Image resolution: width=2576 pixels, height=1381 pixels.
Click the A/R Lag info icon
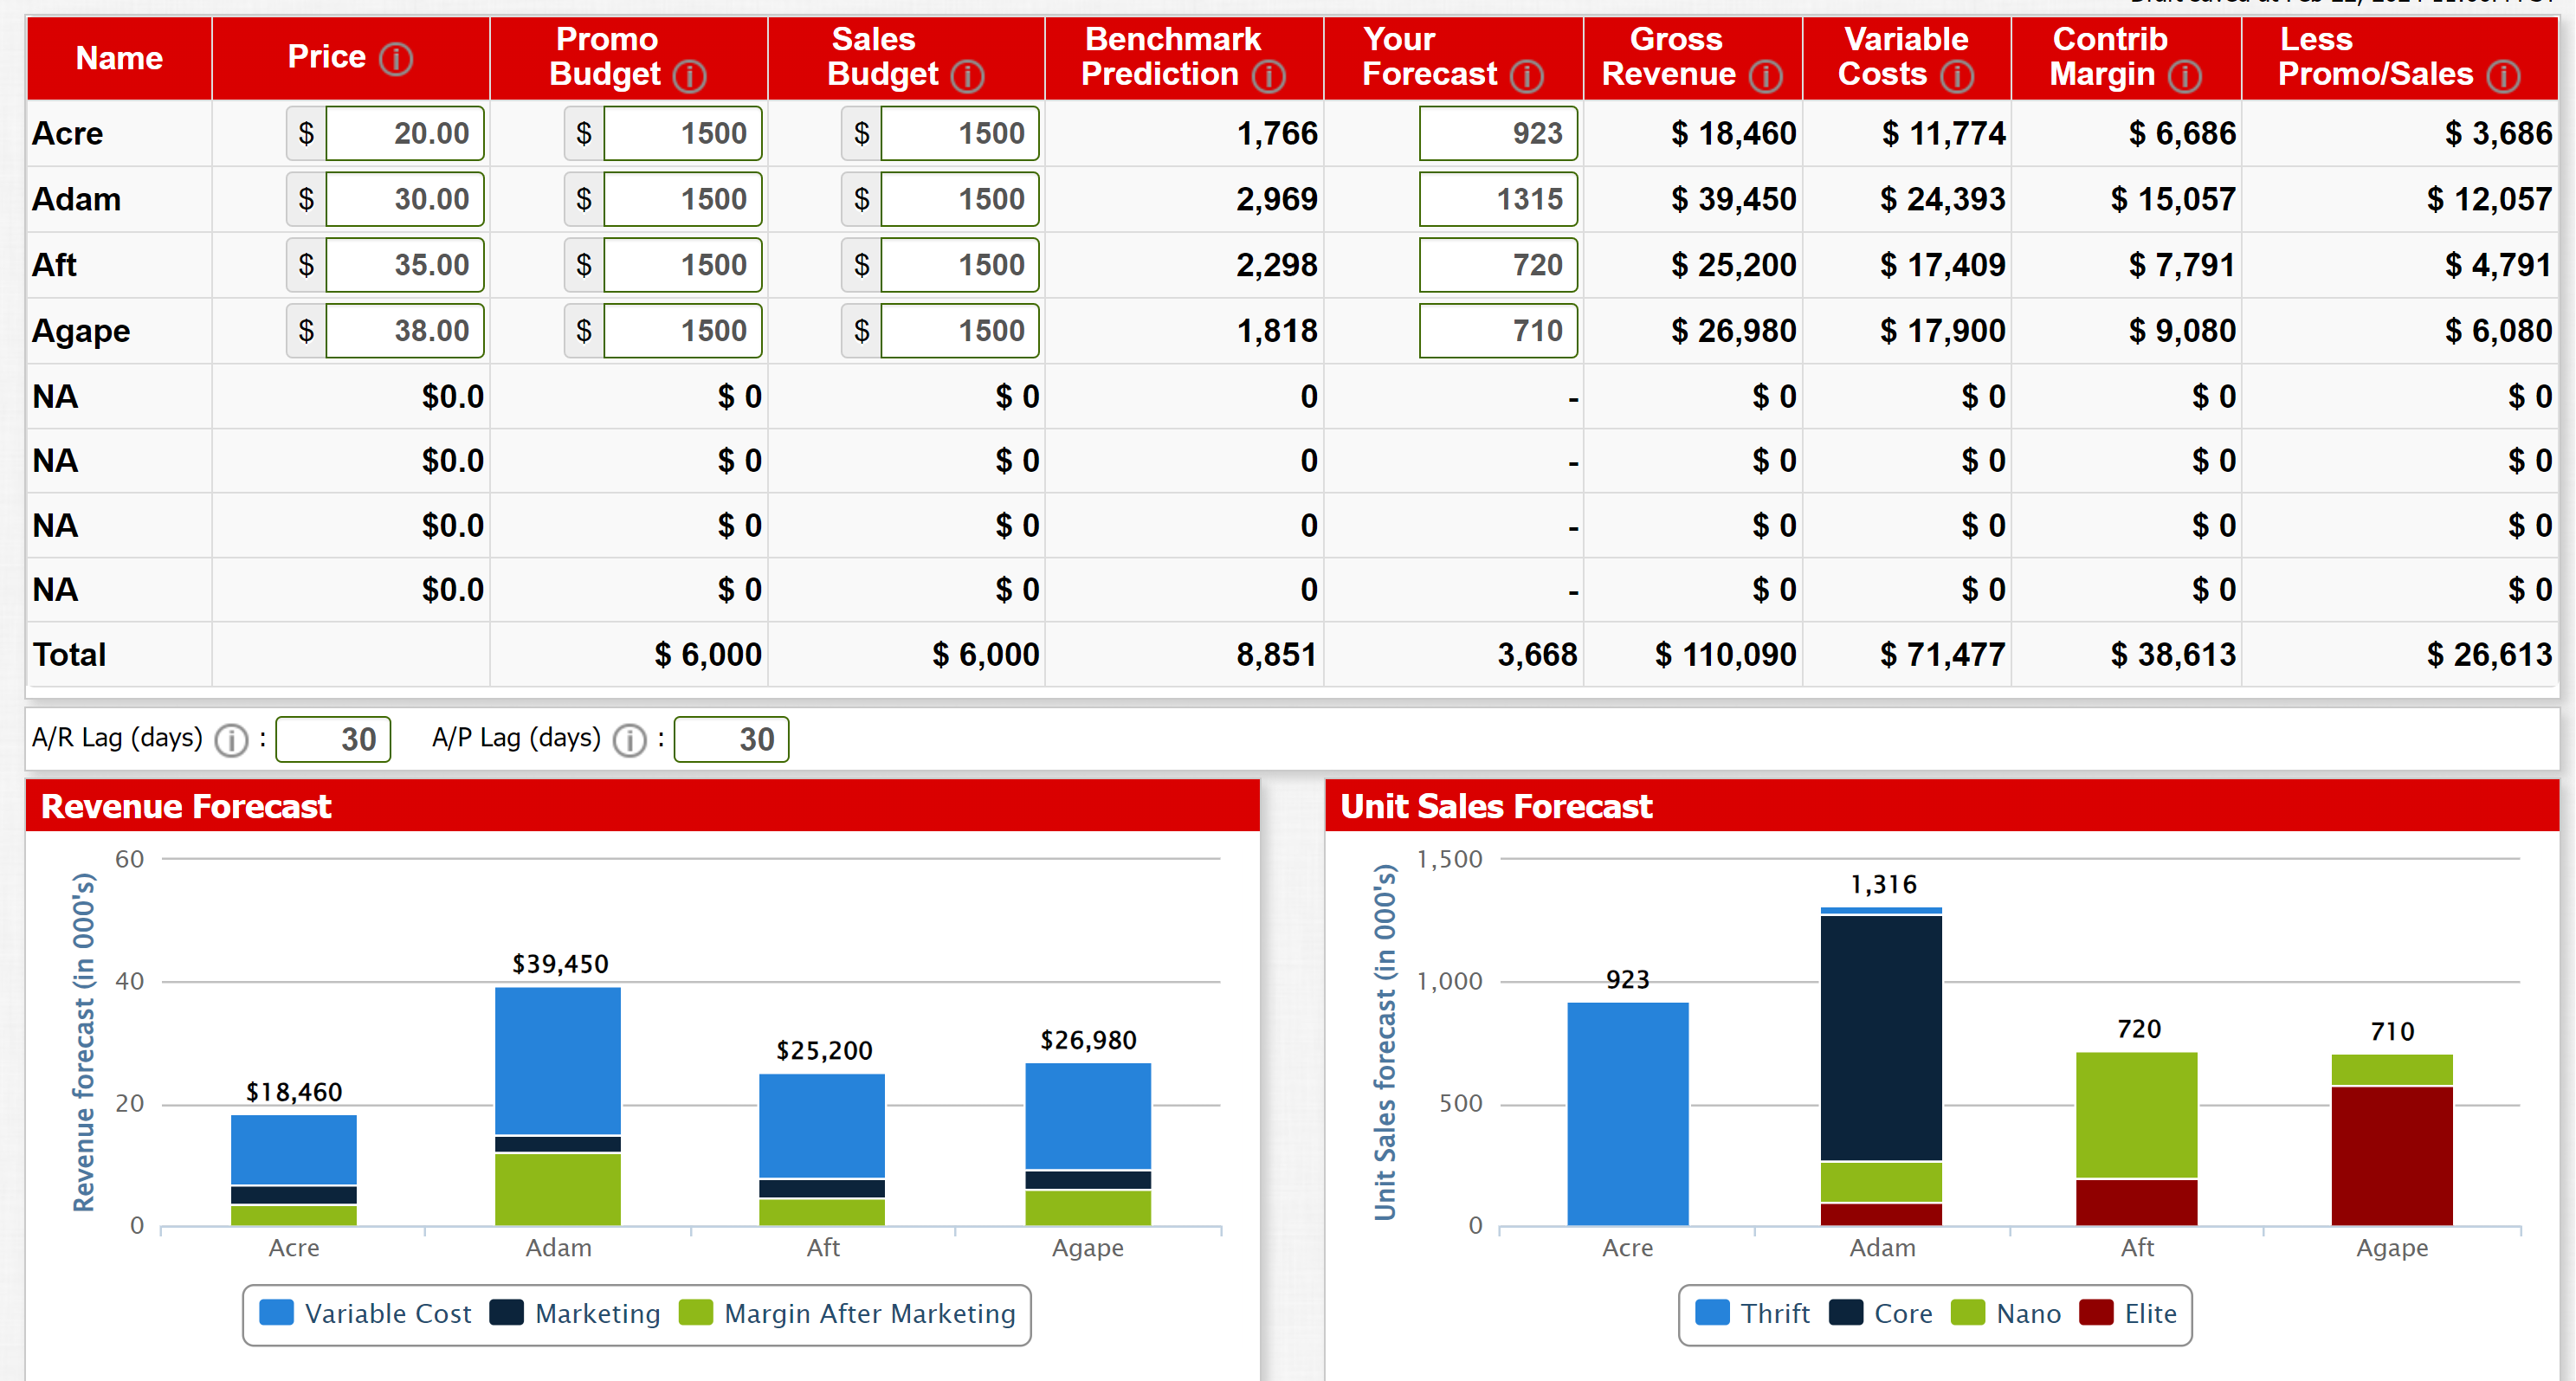pyautogui.click(x=231, y=740)
